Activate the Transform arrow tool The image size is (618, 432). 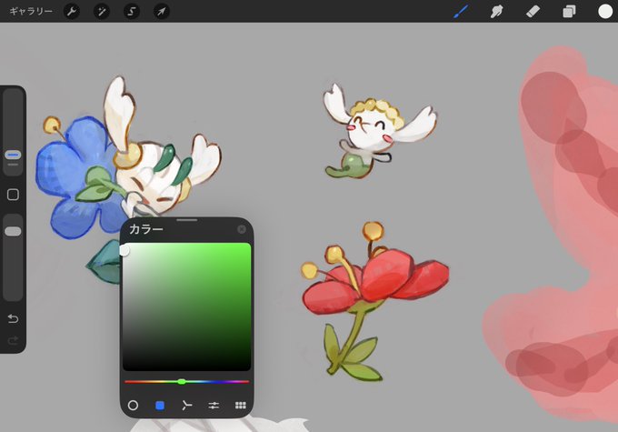(162, 12)
